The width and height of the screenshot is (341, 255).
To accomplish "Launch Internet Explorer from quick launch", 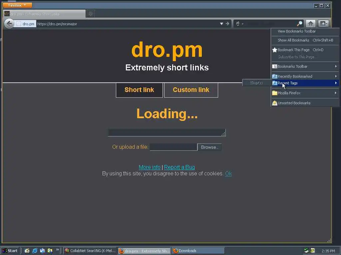I will tap(35, 251).
